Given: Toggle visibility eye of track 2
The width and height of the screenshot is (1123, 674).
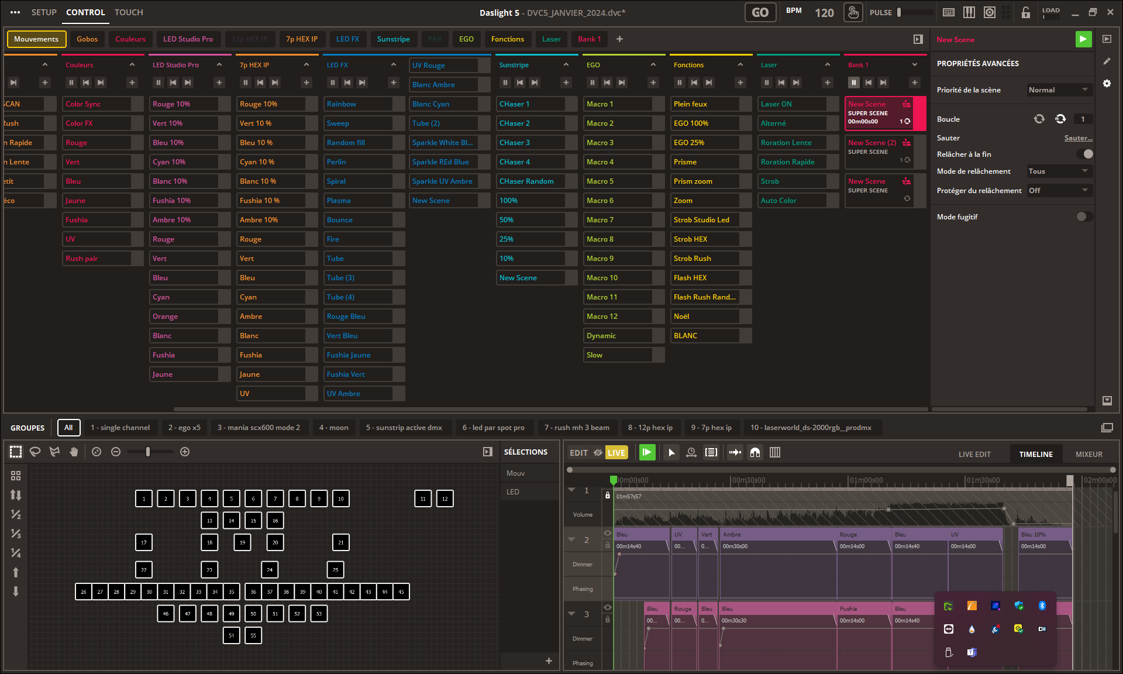Looking at the screenshot, I should [x=608, y=533].
